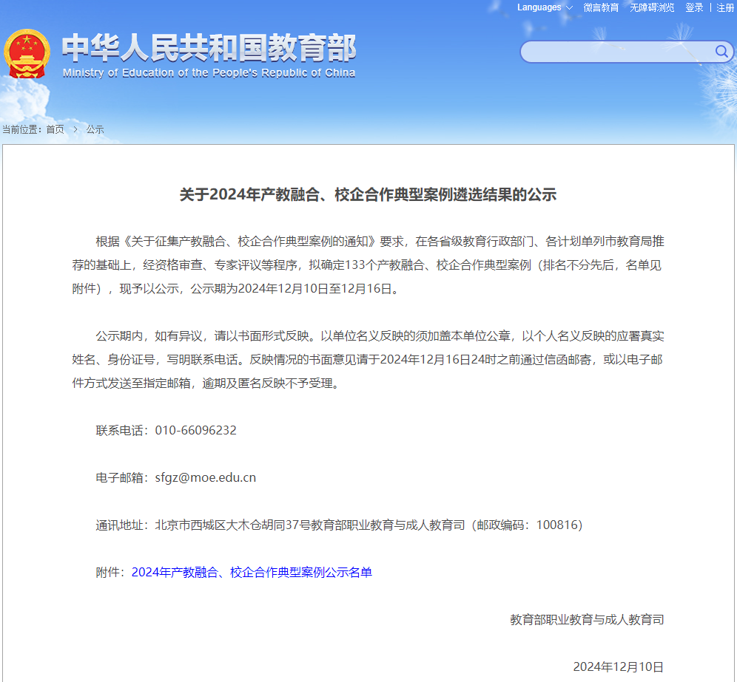
Task: Click the 注册 register link
Action: [725, 7]
